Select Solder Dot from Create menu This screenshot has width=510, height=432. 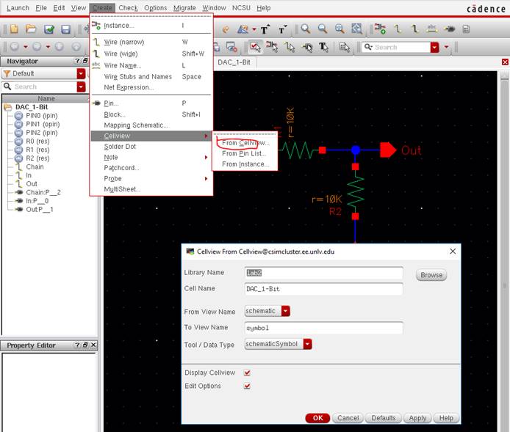[121, 147]
